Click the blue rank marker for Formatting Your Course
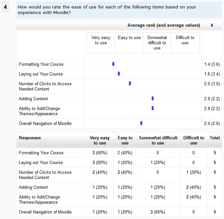 [x=113, y=64]
